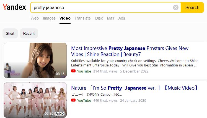207x118 pixels.
Task: Click '314 thsd. views · 5 December 2022' text
Action: click(x=121, y=71)
